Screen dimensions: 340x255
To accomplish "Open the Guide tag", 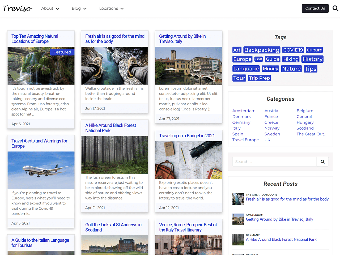I will click(273, 59).
